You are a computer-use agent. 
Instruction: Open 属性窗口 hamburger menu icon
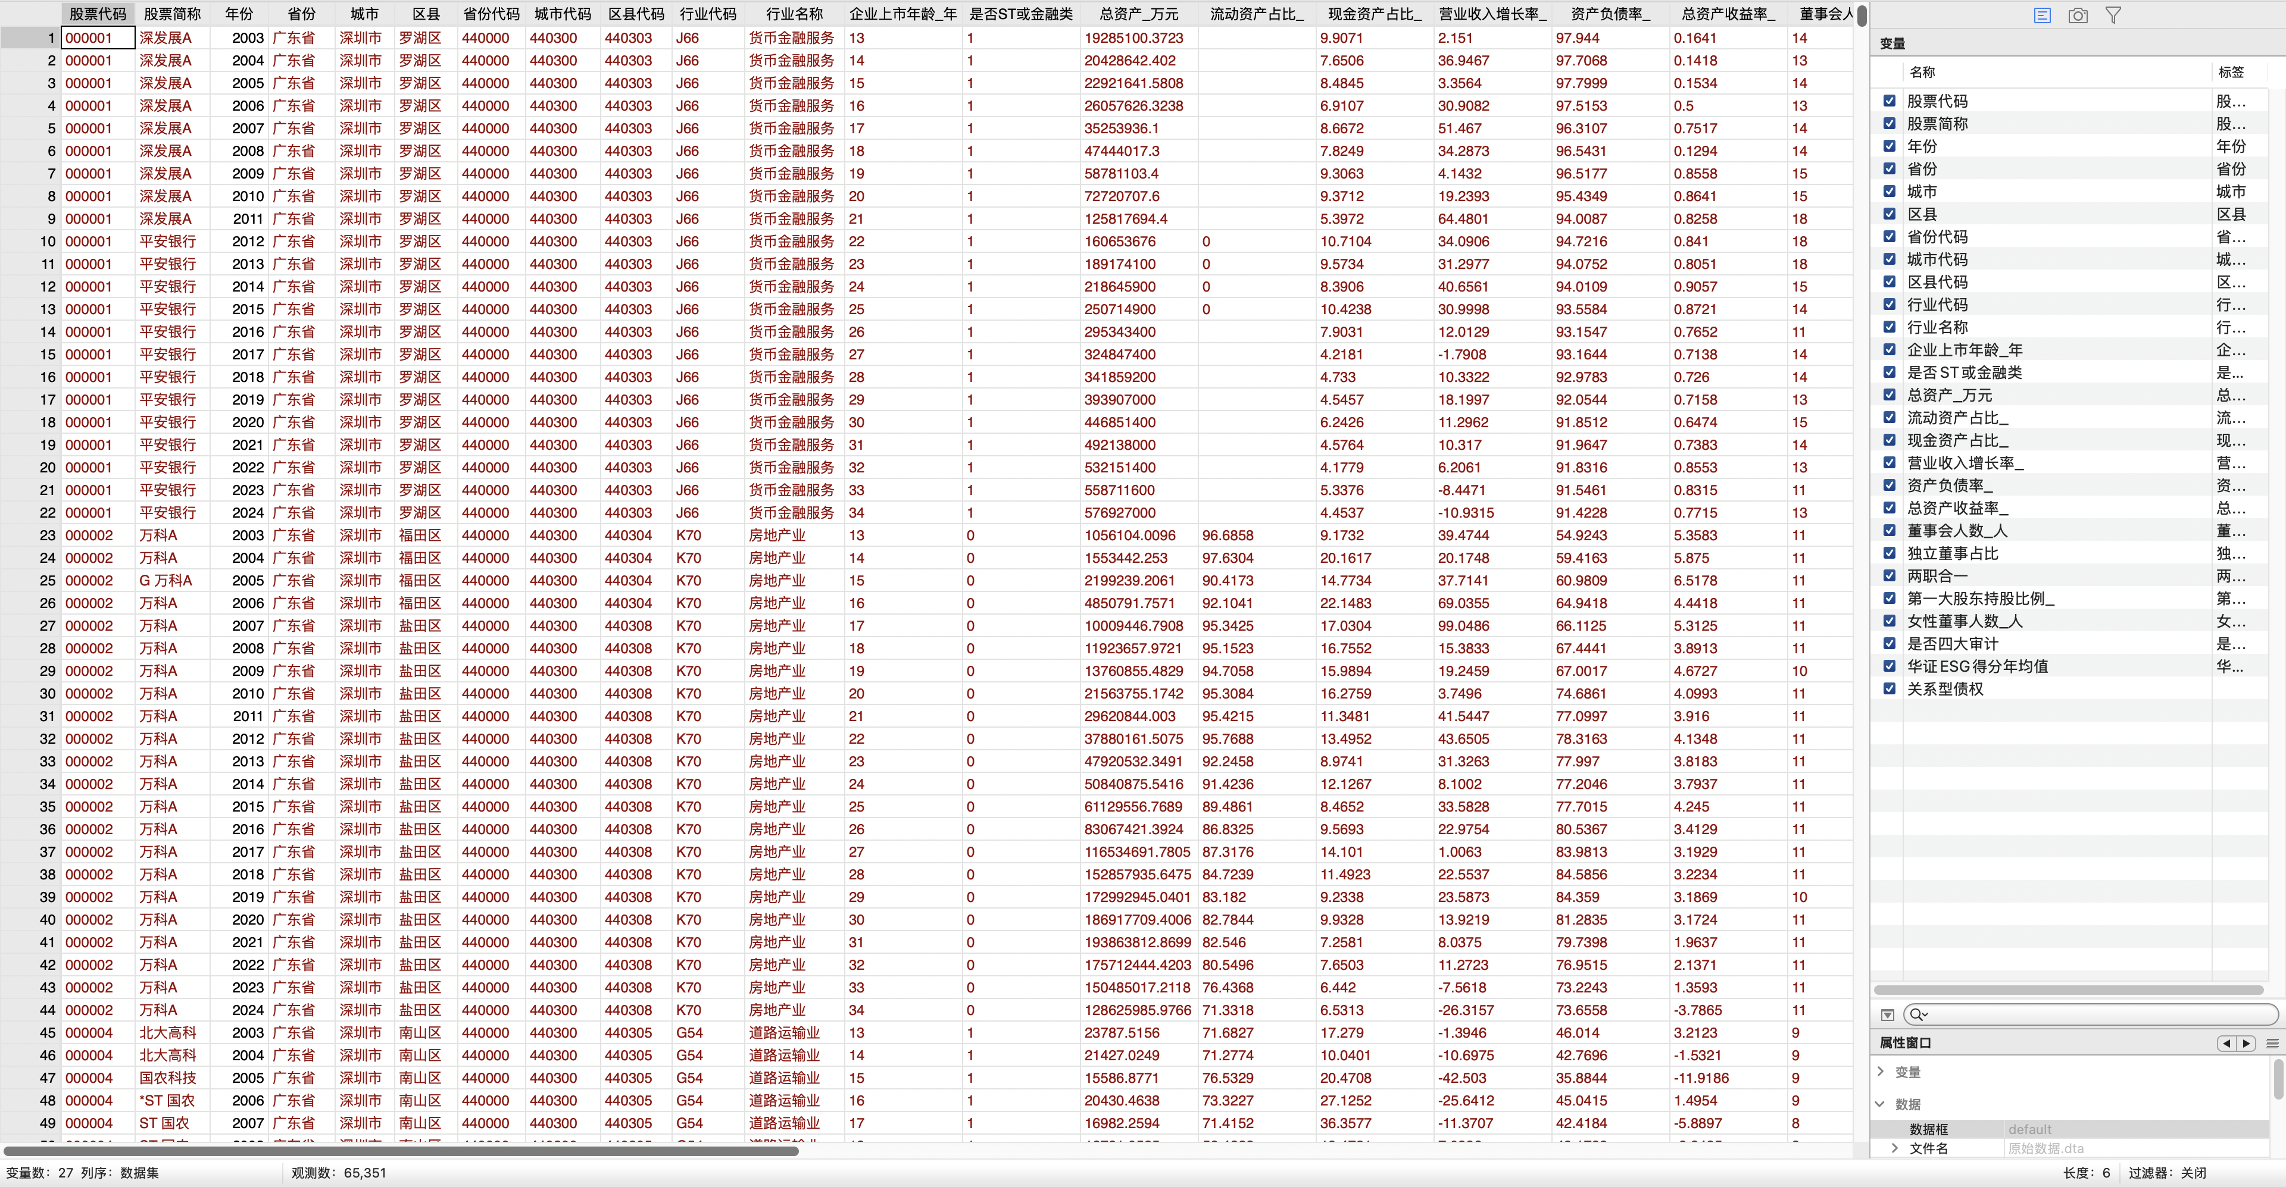click(x=2272, y=1043)
